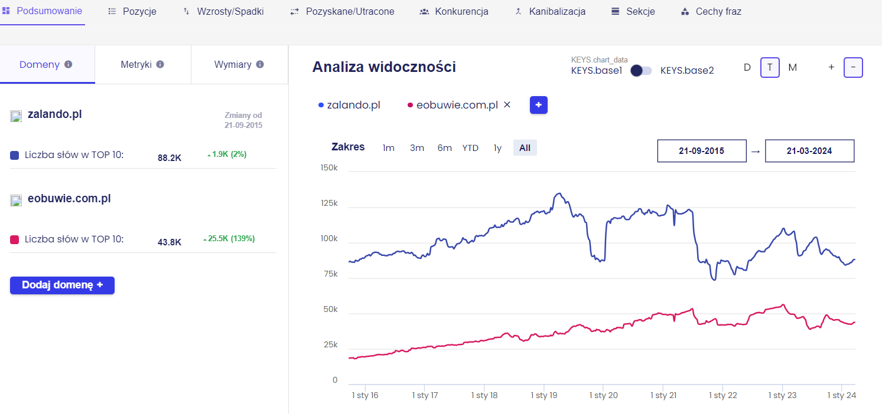Click the info icon beside Metryki
This screenshot has height=414, width=882.
[x=160, y=64]
